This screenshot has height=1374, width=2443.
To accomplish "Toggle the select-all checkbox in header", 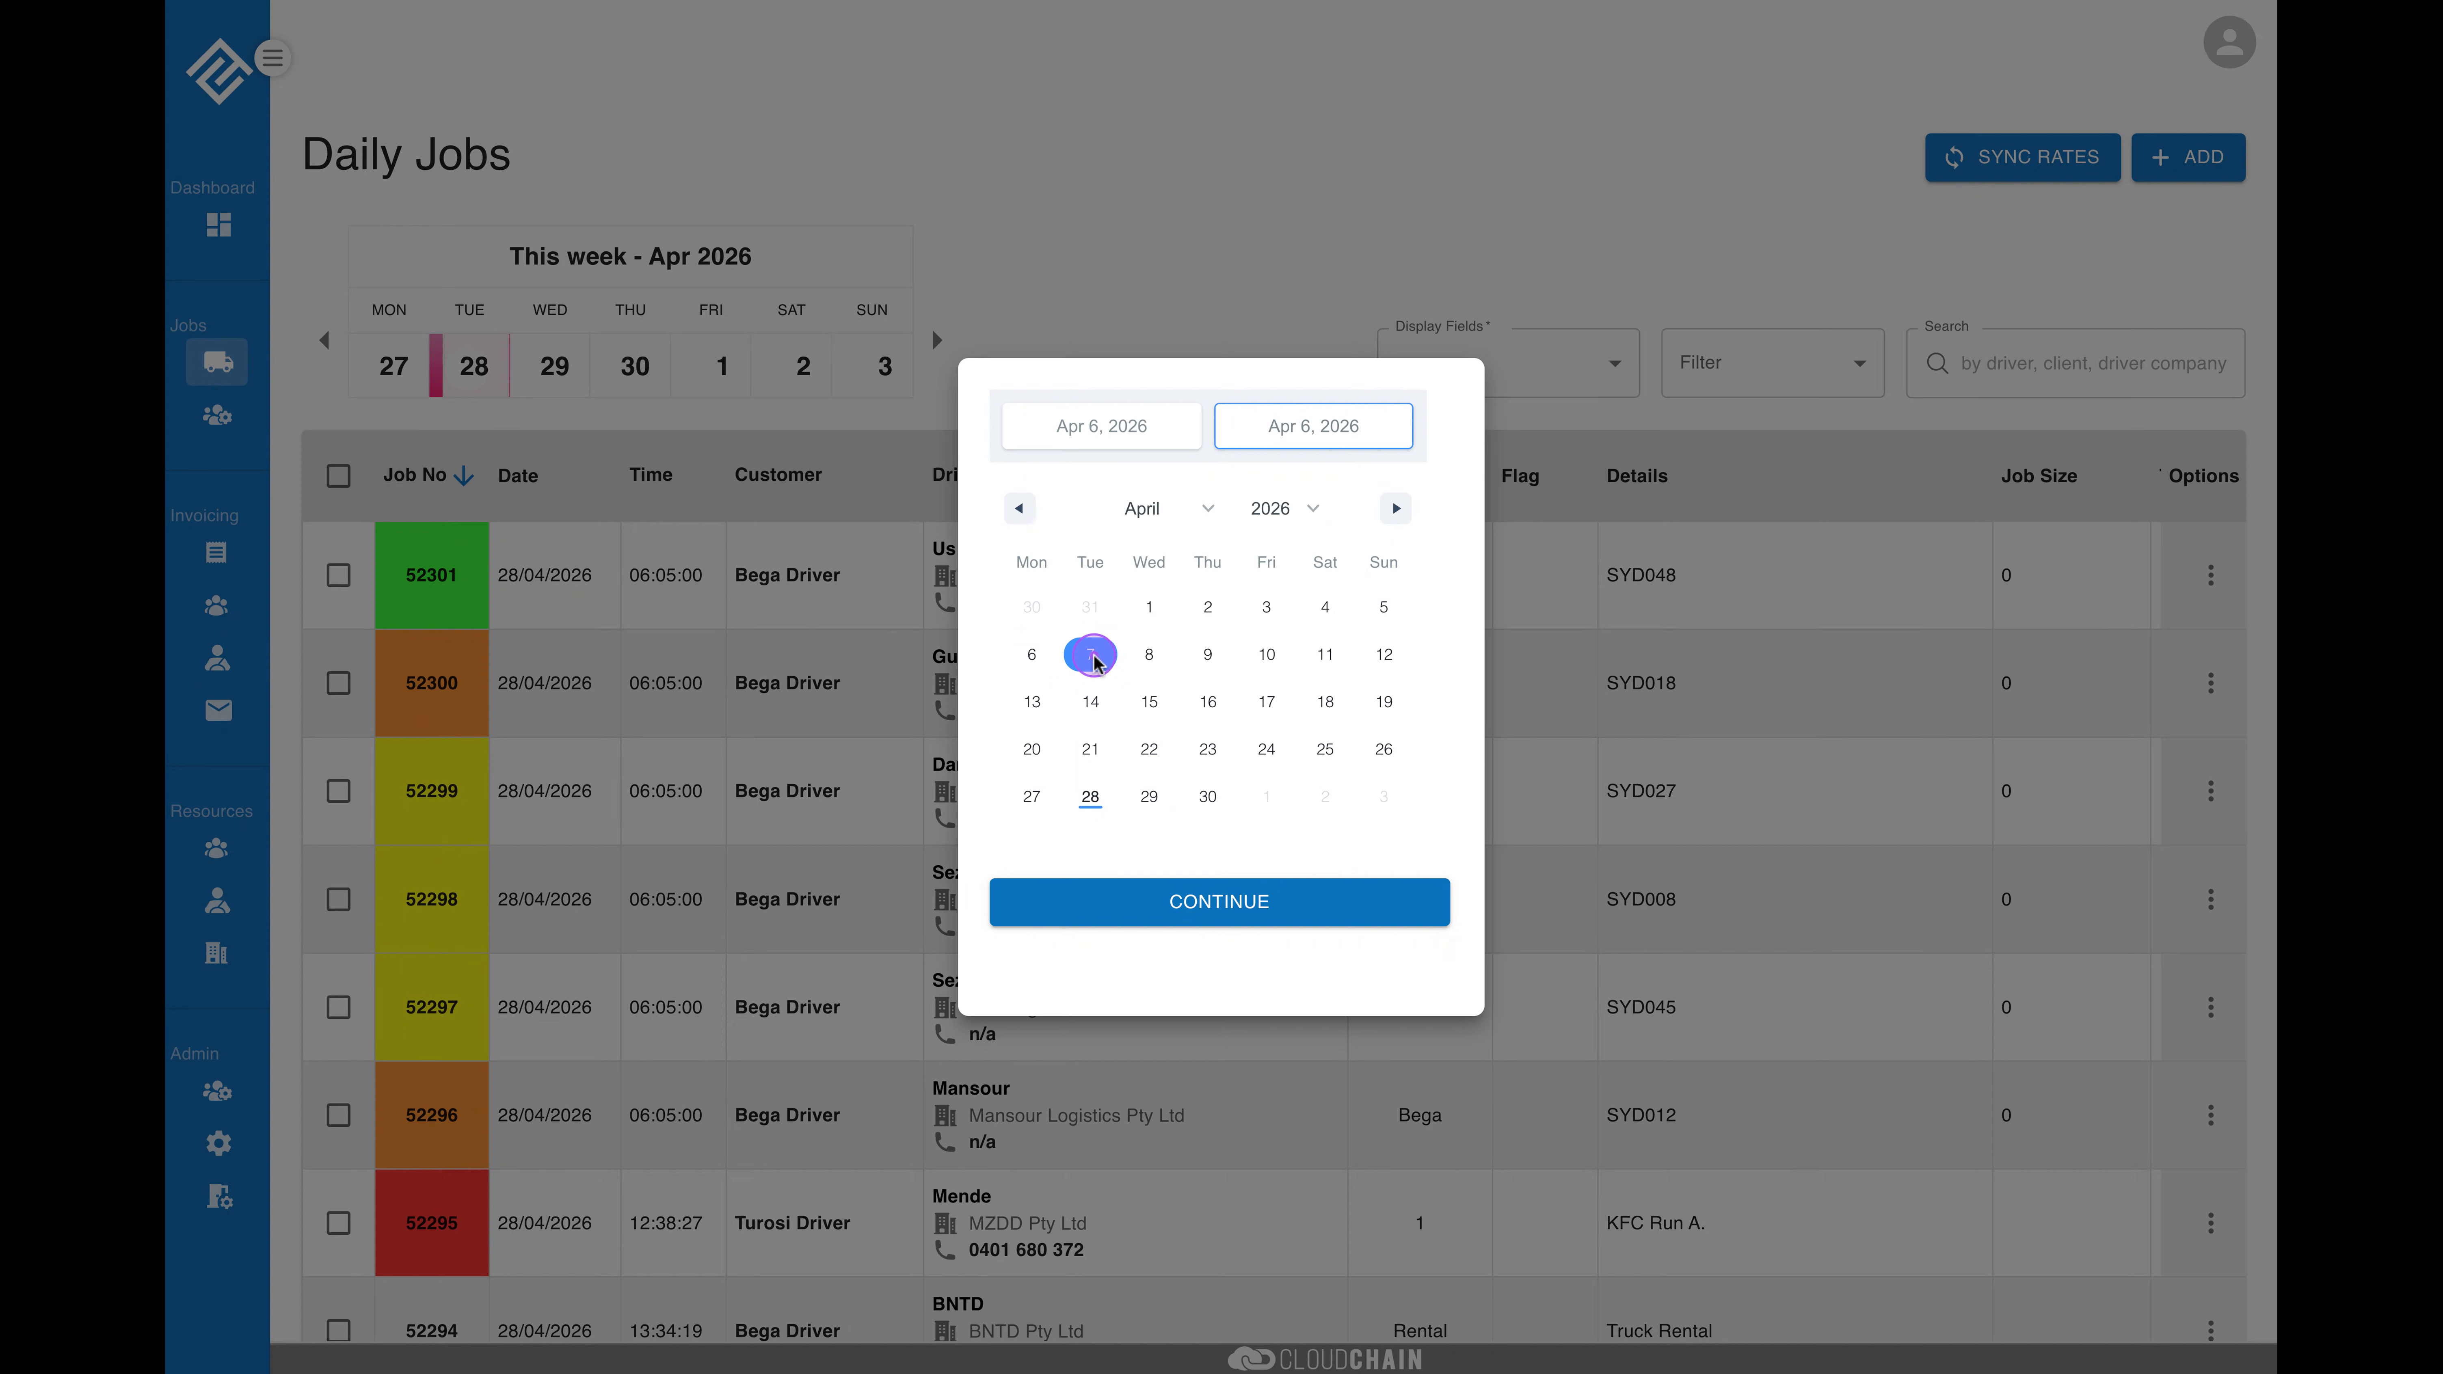I will [x=339, y=476].
